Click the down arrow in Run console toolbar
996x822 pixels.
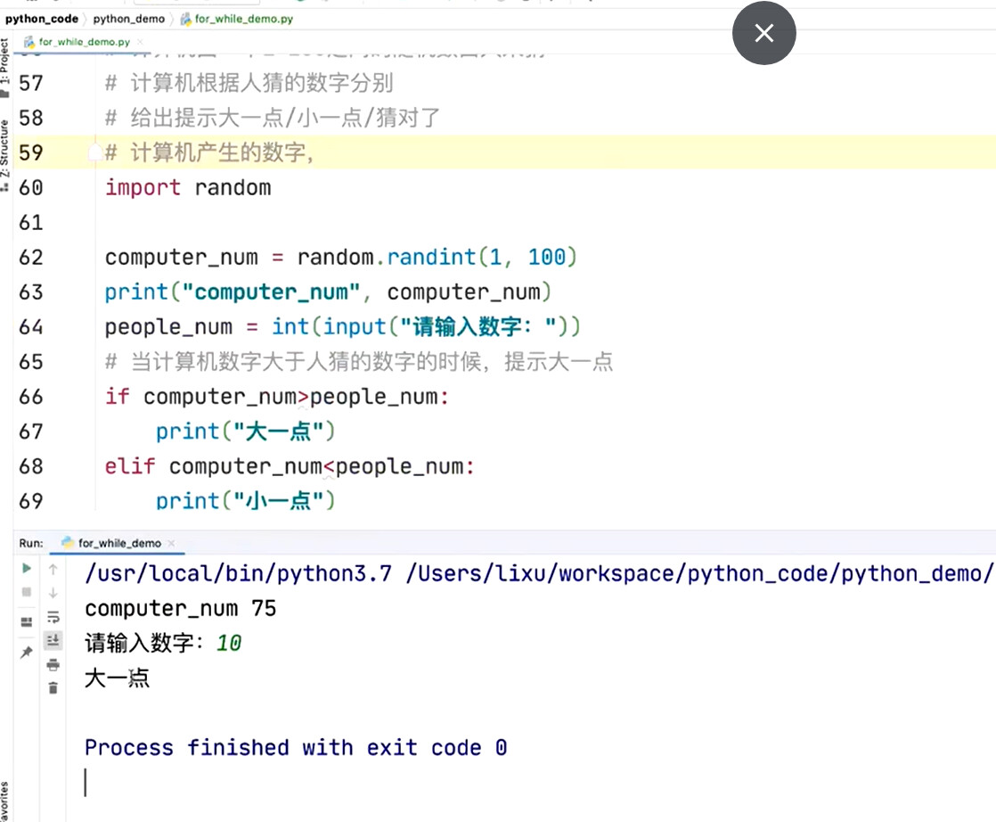[53, 593]
